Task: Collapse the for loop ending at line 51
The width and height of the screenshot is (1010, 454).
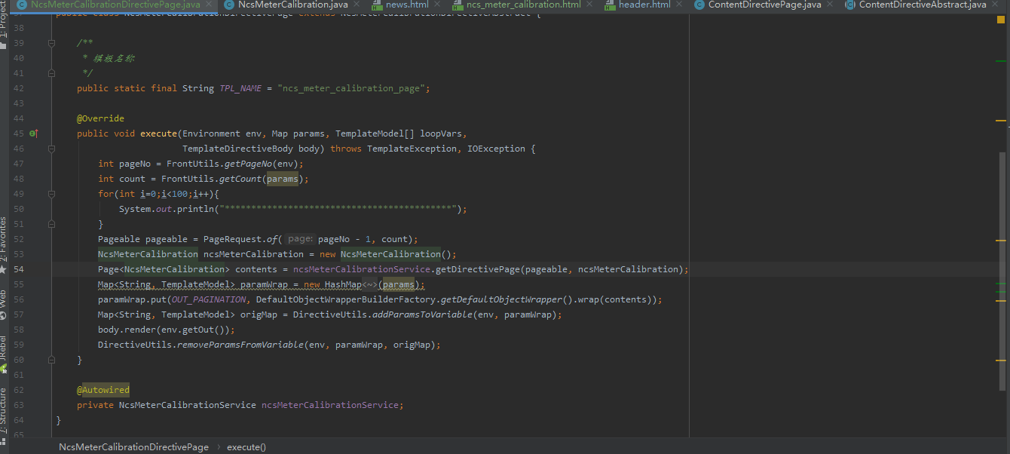Action: [51, 224]
